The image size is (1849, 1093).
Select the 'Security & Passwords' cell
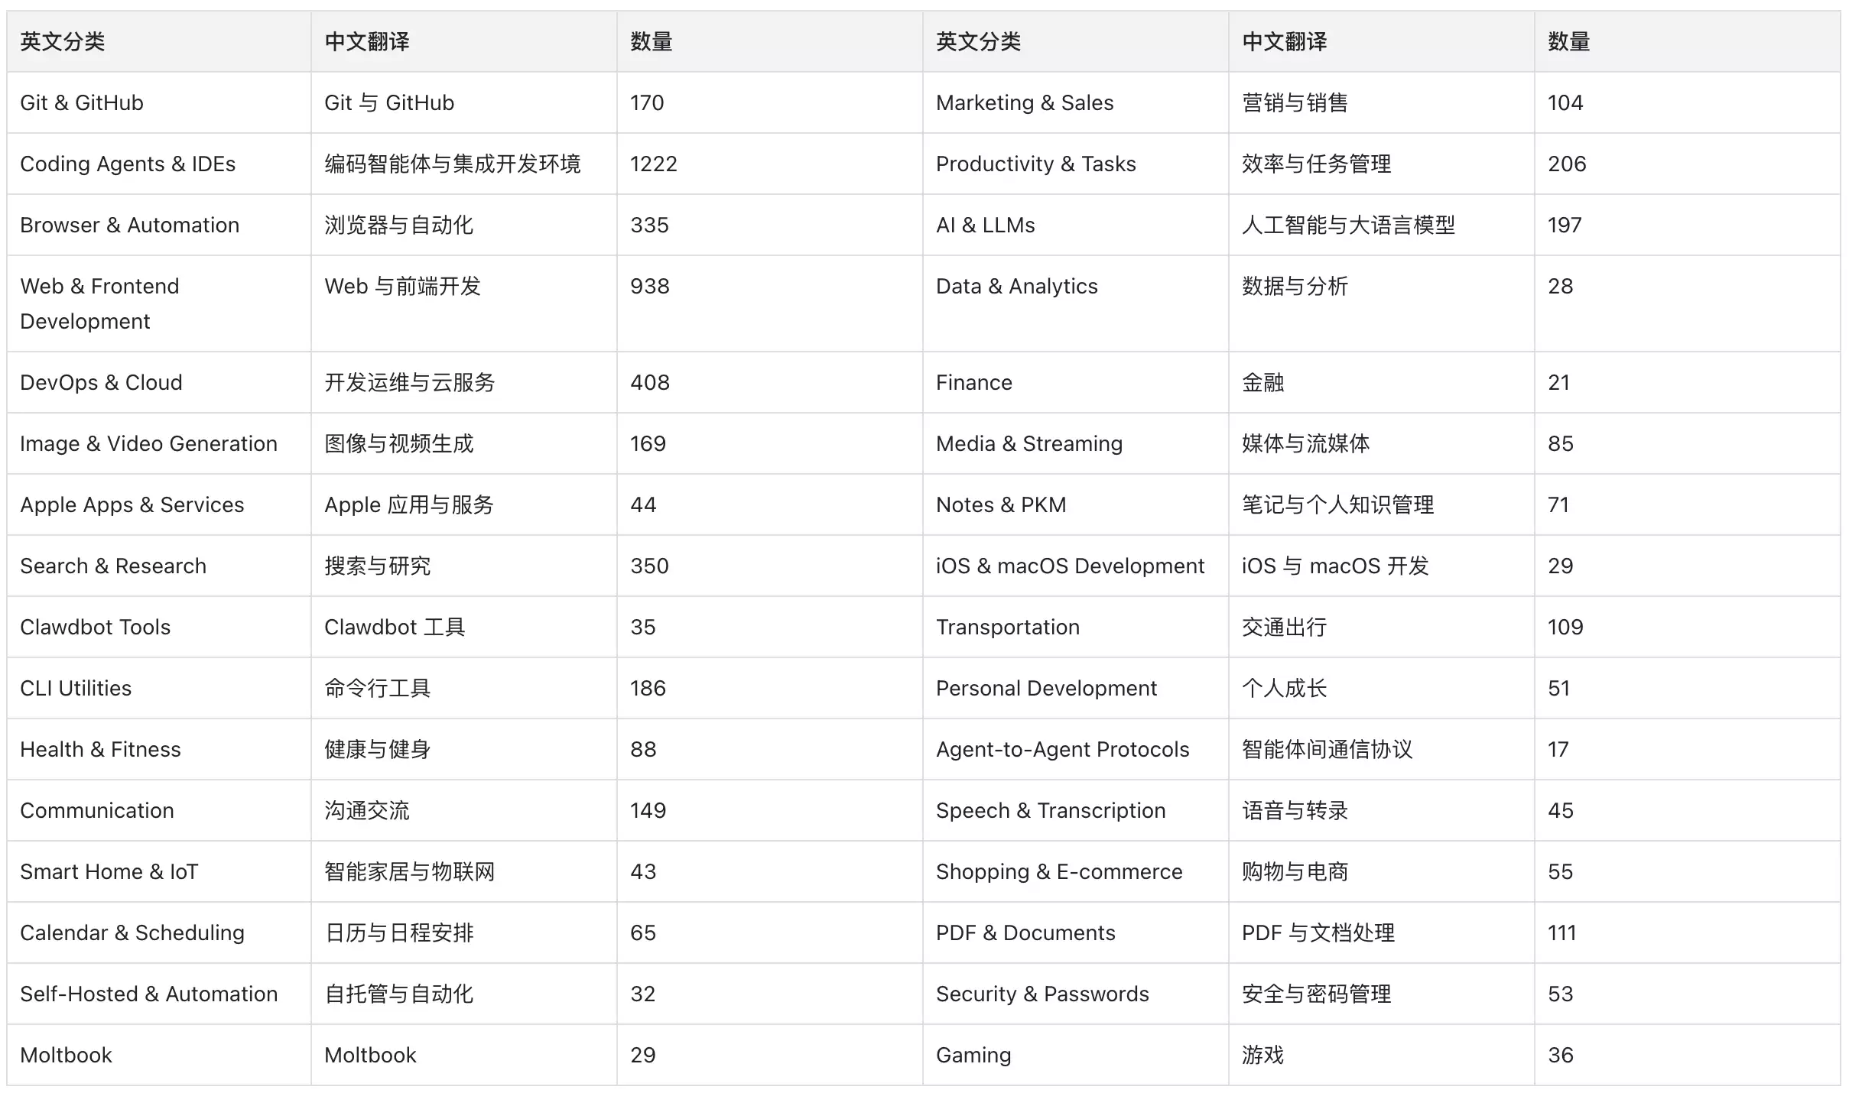(1042, 994)
